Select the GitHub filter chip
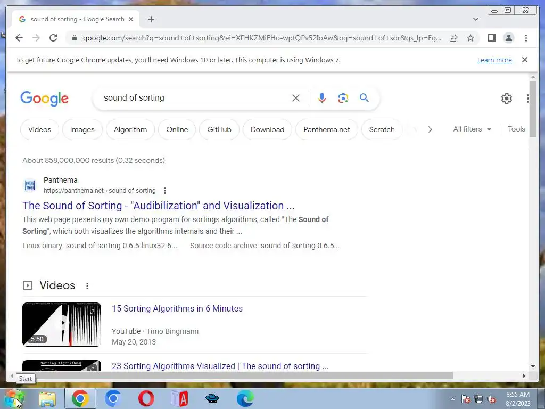 coord(219,129)
